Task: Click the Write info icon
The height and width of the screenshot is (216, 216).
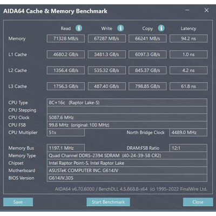Action: point(120,28)
